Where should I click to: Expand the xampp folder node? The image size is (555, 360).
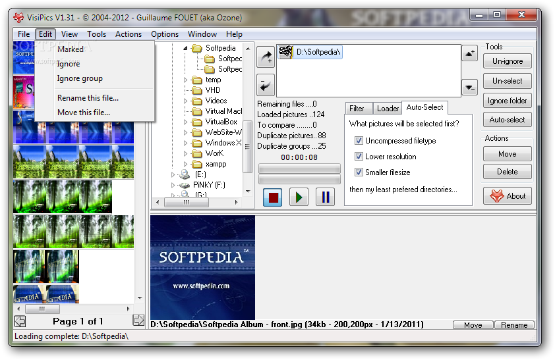[185, 165]
